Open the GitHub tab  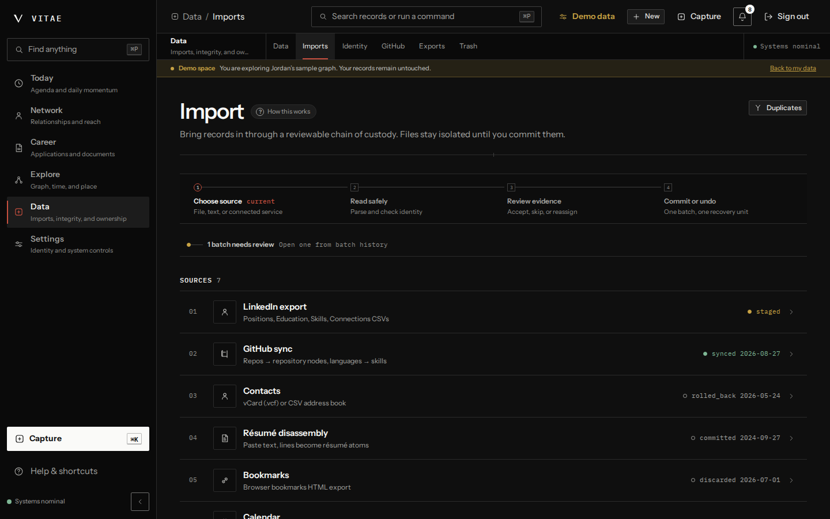click(x=393, y=46)
